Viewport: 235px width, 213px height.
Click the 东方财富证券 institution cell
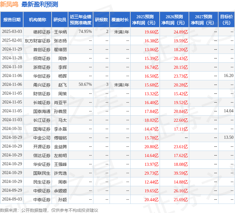(38, 41)
